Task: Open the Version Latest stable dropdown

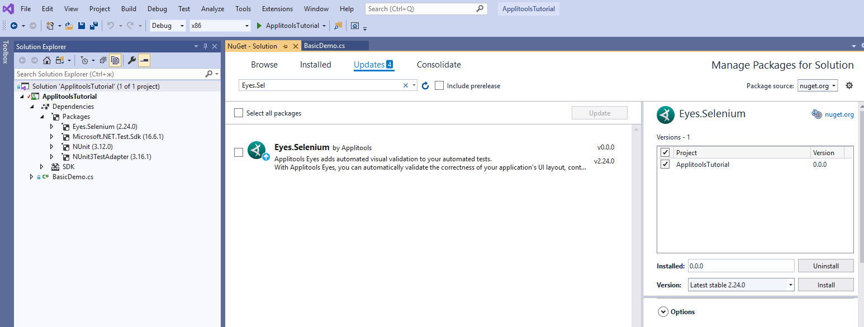Action: point(741,285)
